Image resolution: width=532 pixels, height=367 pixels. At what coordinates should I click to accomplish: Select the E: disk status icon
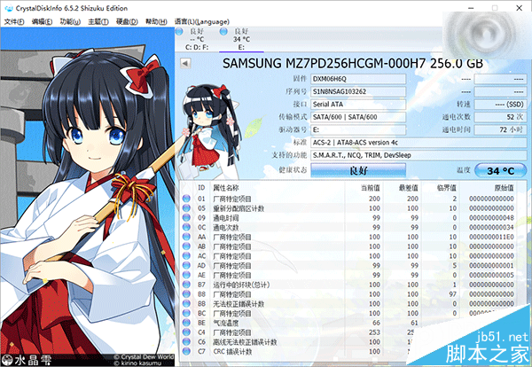[223, 32]
